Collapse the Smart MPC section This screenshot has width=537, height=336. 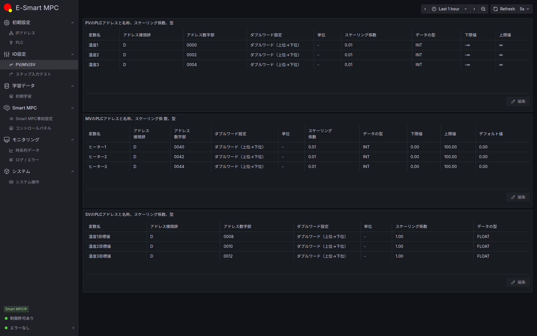pyautogui.click(x=72, y=108)
